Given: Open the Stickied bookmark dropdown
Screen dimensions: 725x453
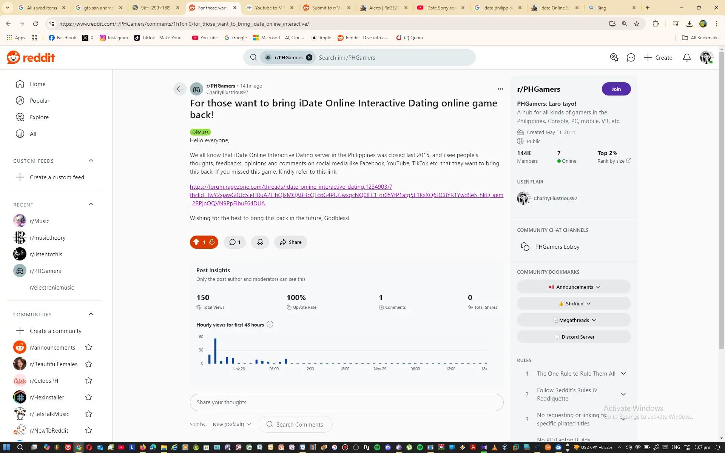Looking at the screenshot, I should (x=574, y=304).
